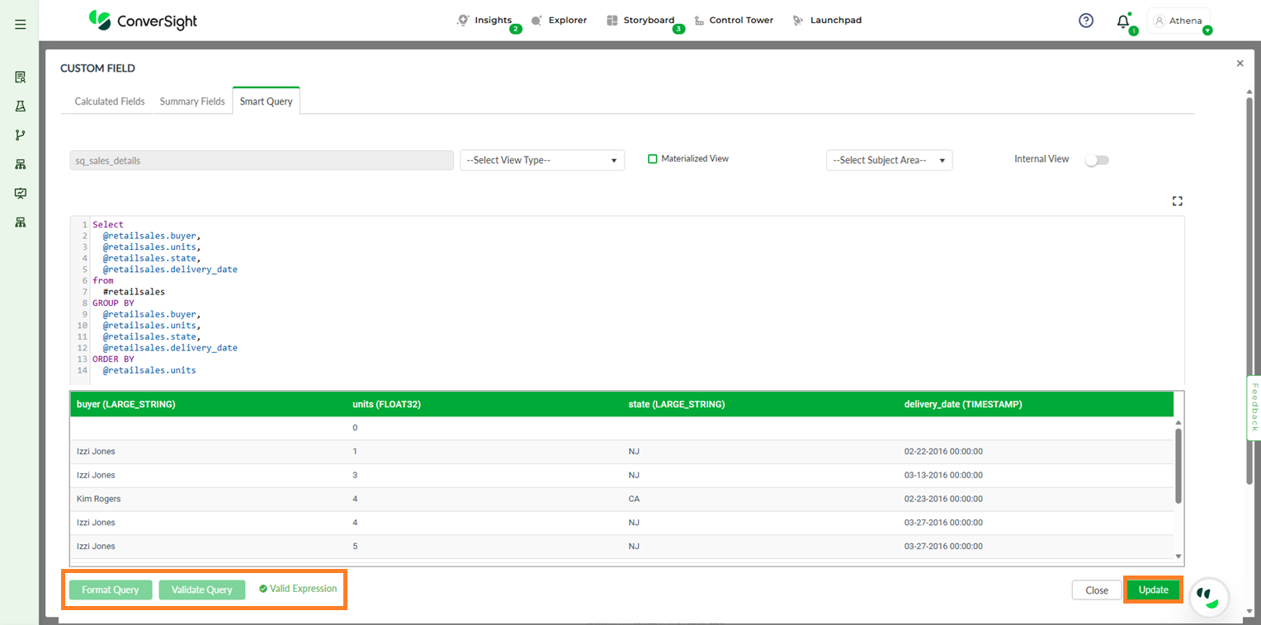Click the Format Query button
This screenshot has height=625, width=1261.
(111, 590)
